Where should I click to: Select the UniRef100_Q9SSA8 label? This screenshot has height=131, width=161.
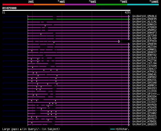(144, 83)
